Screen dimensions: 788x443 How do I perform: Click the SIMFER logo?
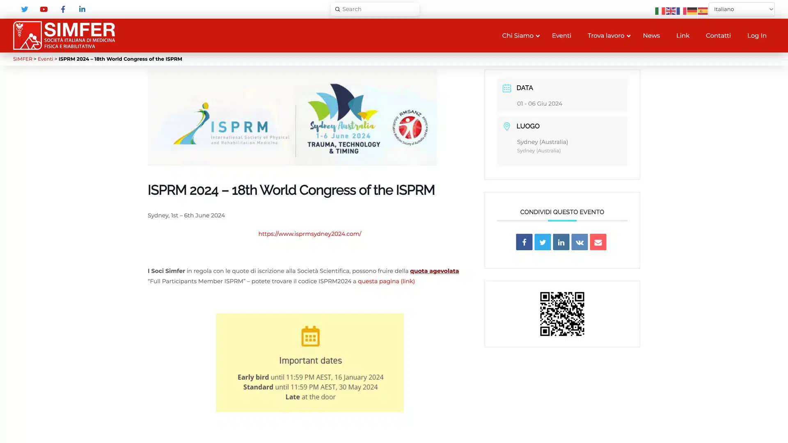(64, 35)
